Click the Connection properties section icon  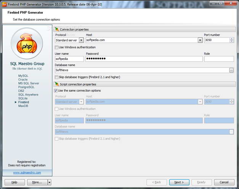tap(57, 29)
